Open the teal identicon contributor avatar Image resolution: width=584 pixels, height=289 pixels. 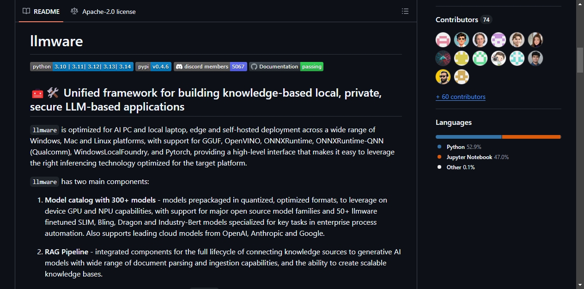(x=517, y=58)
